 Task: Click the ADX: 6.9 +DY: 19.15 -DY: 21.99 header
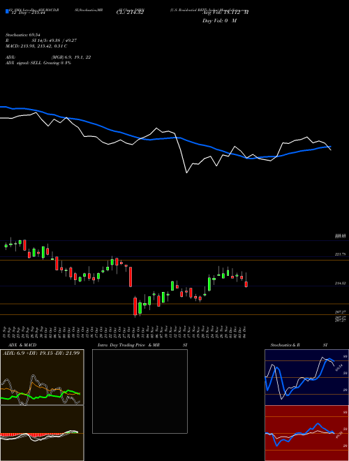pos(41,353)
